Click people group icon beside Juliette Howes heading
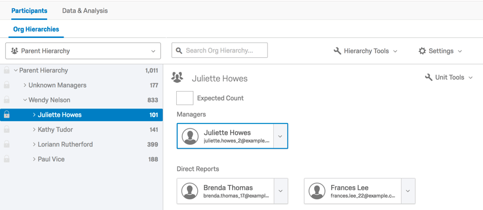Viewport: 483px width, 210px height. coord(177,78)
